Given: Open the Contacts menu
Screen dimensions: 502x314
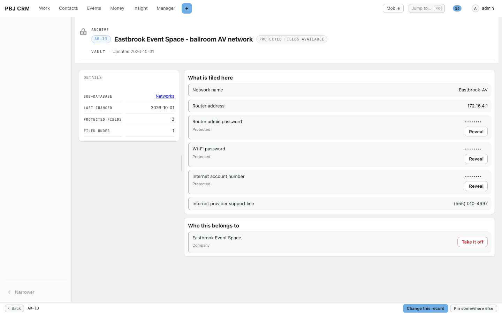Looking at the screenshot, I should coord(68,8).
